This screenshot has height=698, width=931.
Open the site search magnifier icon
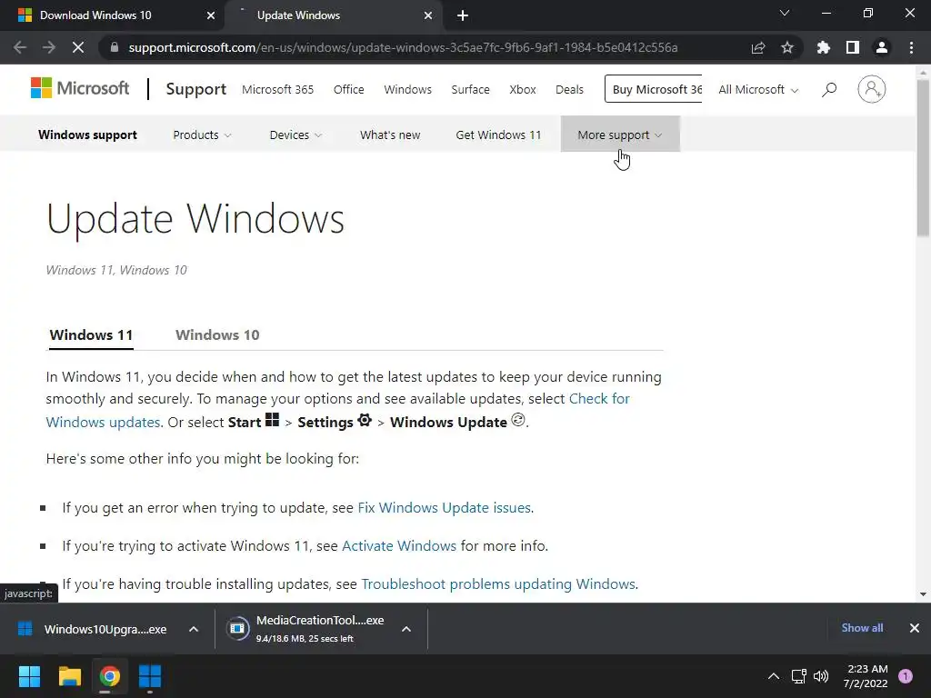coord(829,90)
